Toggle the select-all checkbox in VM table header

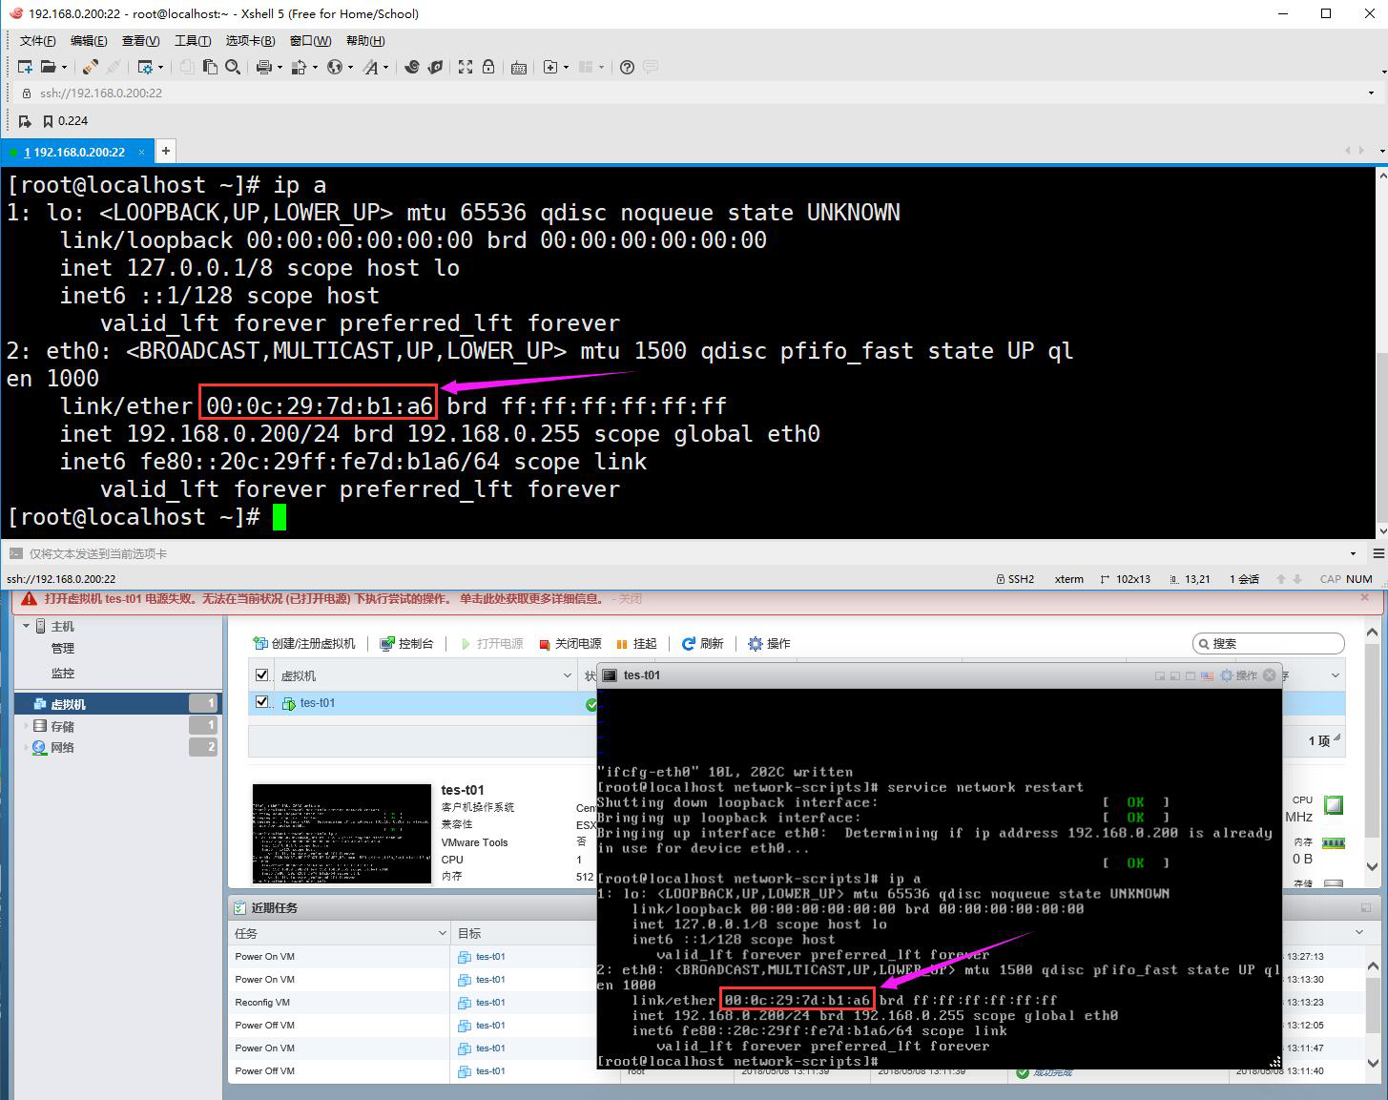tap(262, 675)
